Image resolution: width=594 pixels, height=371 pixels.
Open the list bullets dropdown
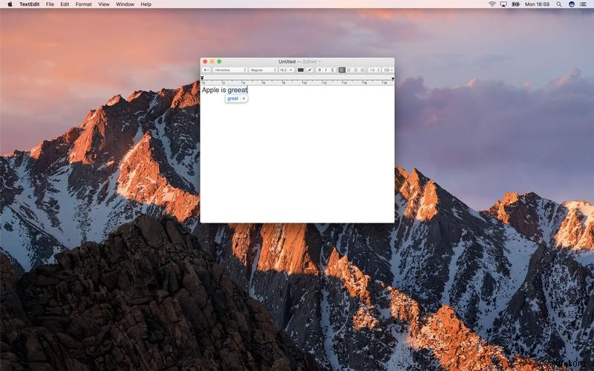tap(388, 70)
